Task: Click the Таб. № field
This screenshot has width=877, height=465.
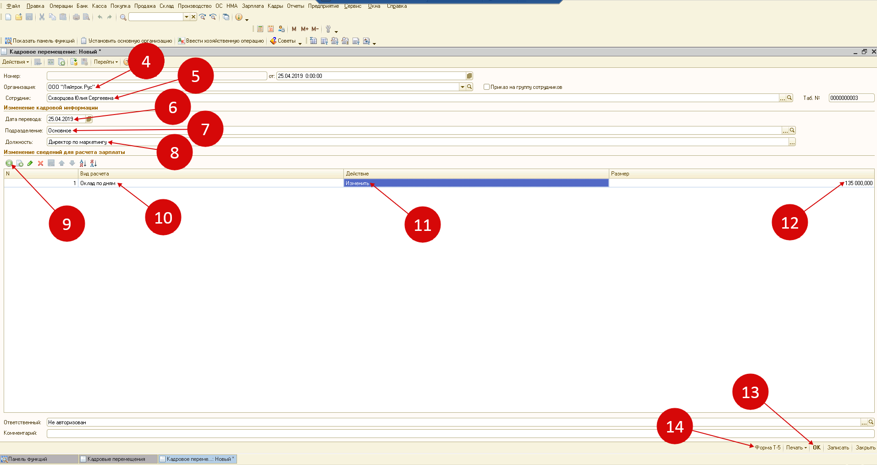Action: click(851, 98)
